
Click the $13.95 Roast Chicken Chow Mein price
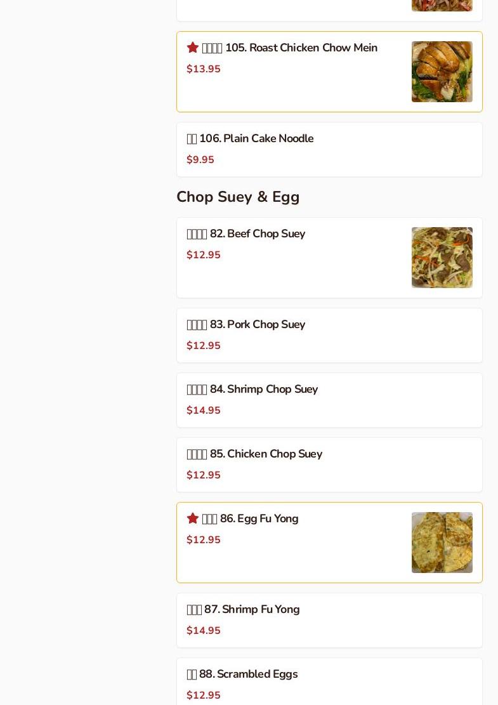click(x=204, y=69)
